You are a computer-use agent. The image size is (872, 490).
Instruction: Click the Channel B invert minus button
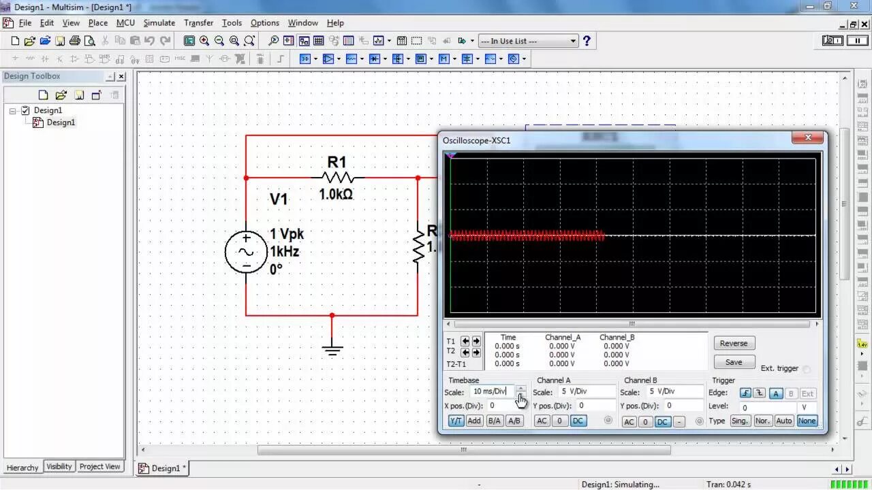pos(679,422)
